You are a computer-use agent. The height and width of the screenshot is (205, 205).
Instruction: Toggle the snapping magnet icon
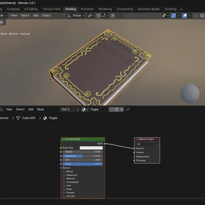(98, 16)
